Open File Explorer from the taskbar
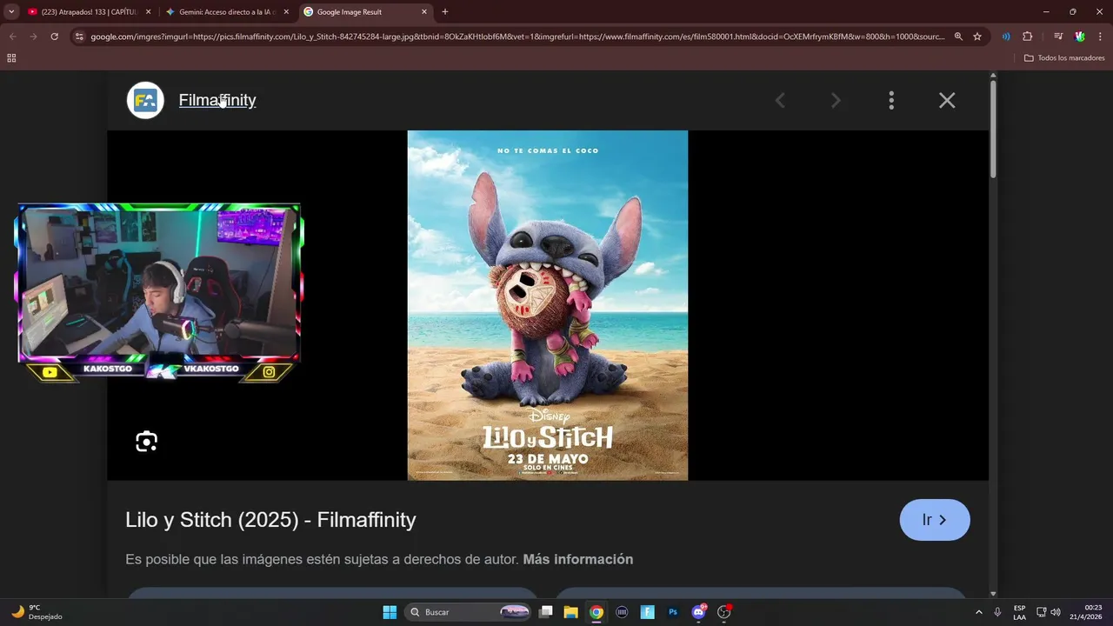1113x626 pixels. click(x=571, y=612)
